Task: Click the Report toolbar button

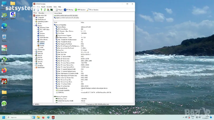Action: 59,10
